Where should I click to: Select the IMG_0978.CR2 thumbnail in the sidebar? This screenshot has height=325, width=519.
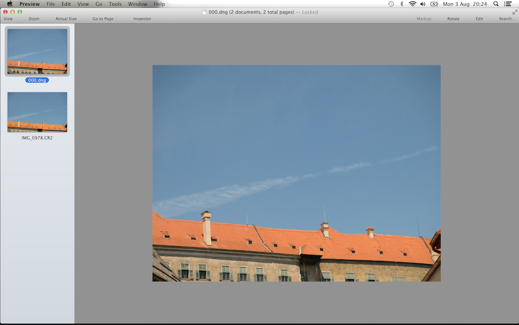point(37,111)
